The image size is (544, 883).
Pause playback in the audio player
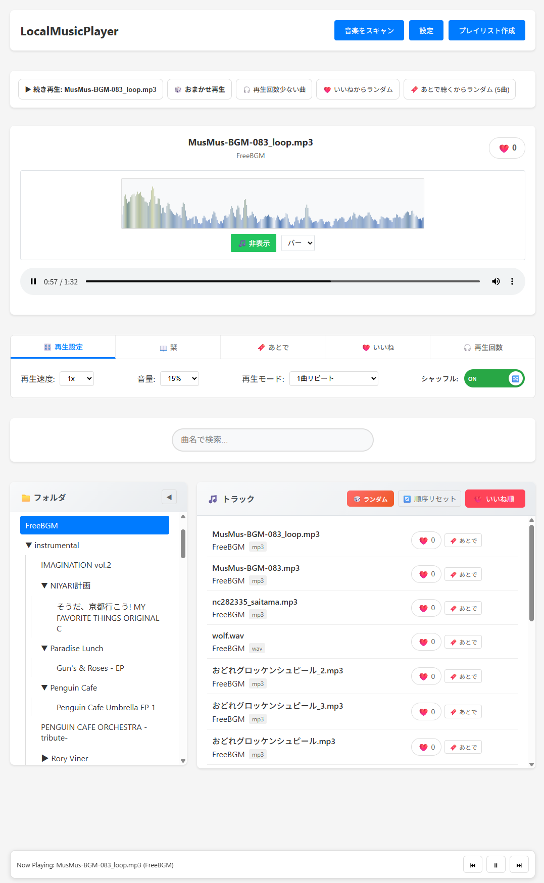33,281
